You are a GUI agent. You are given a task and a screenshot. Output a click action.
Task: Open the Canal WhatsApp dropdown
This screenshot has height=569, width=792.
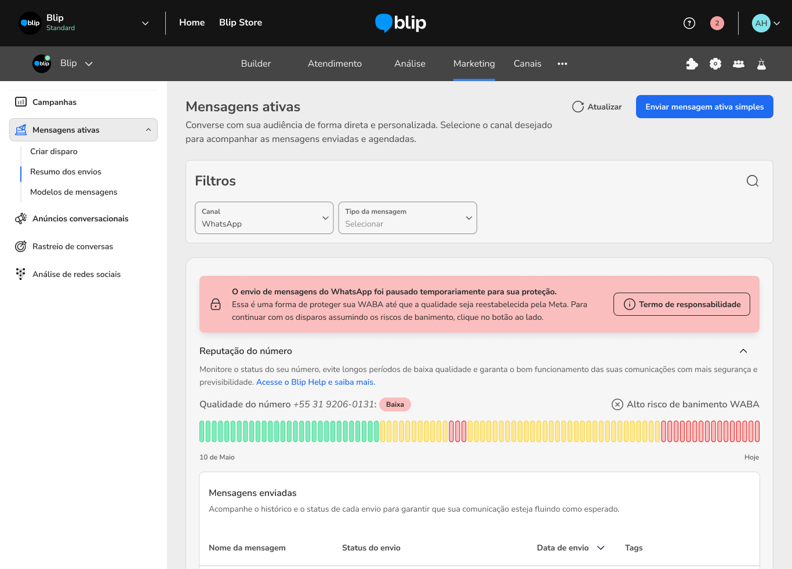pyautogui.click(x=264, y=218)
